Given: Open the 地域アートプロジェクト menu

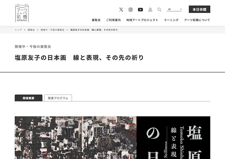Looking at the screenshot, I should click(142, 20).
